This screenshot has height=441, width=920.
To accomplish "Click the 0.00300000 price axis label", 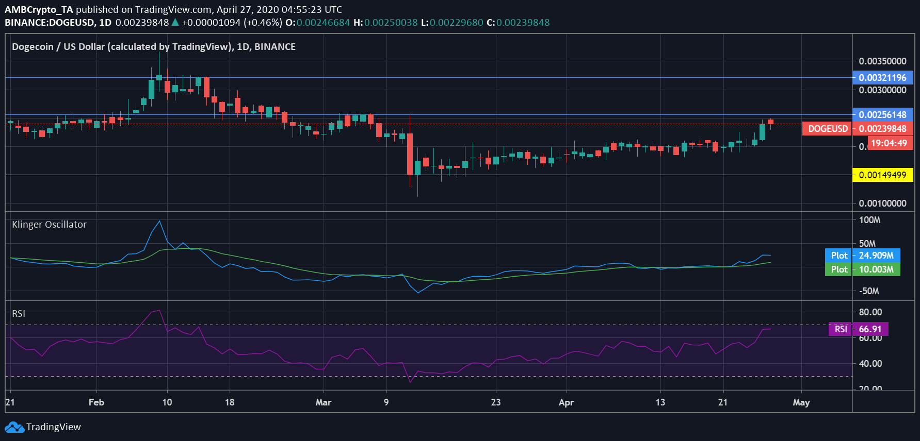I will [882, 90].
